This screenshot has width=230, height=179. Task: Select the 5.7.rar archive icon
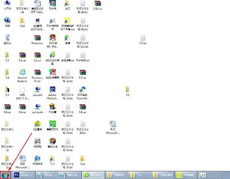82,74
